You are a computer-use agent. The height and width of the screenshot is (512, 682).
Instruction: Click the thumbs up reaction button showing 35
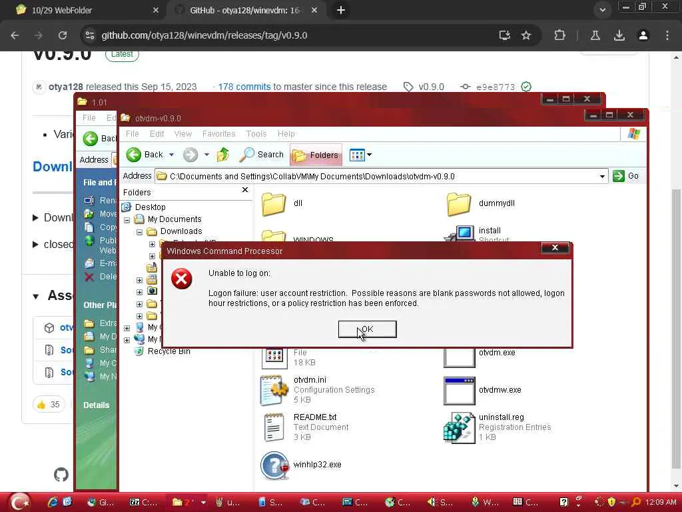tap(49, 405)
